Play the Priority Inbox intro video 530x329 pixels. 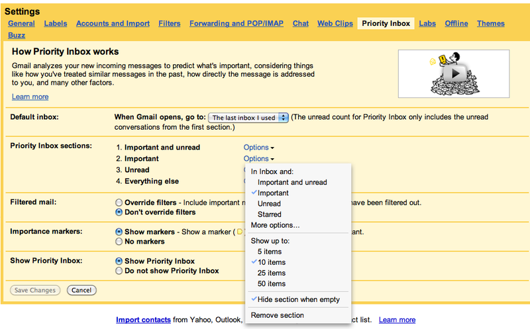click(x=454, y=73)
